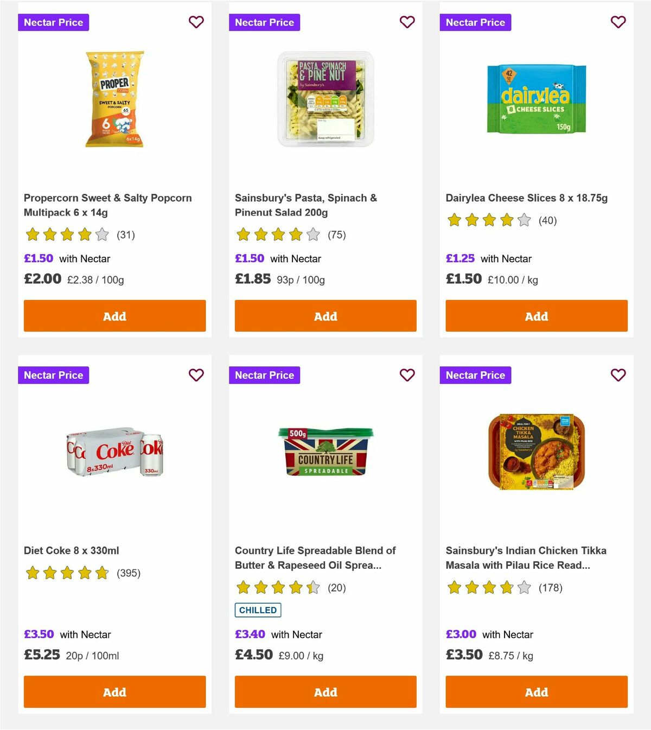Toggle favourite on Country Life Spreadable
Viewport: 651px width, 730px height.
tap(407, 374)
